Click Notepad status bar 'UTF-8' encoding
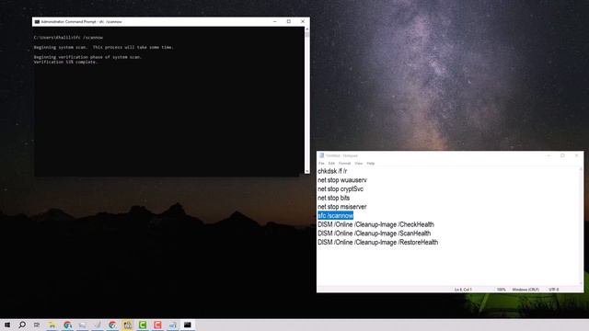This screenshot has height=331, width=589. [553, 290]
